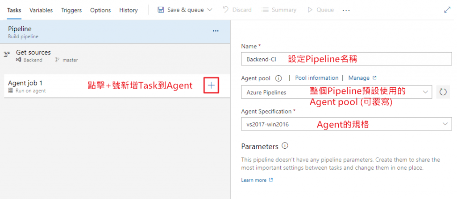
Task: Expand the pipeline editor to full screen
Action: pos(448,9)
